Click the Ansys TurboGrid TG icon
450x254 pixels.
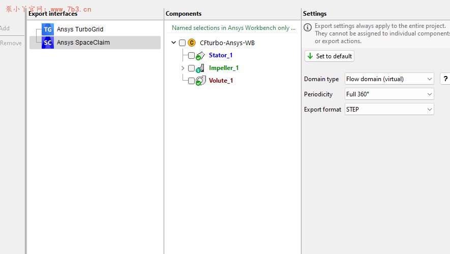click(x=48, y=29)
